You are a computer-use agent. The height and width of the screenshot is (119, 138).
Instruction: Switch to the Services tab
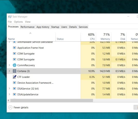(83, 27)
